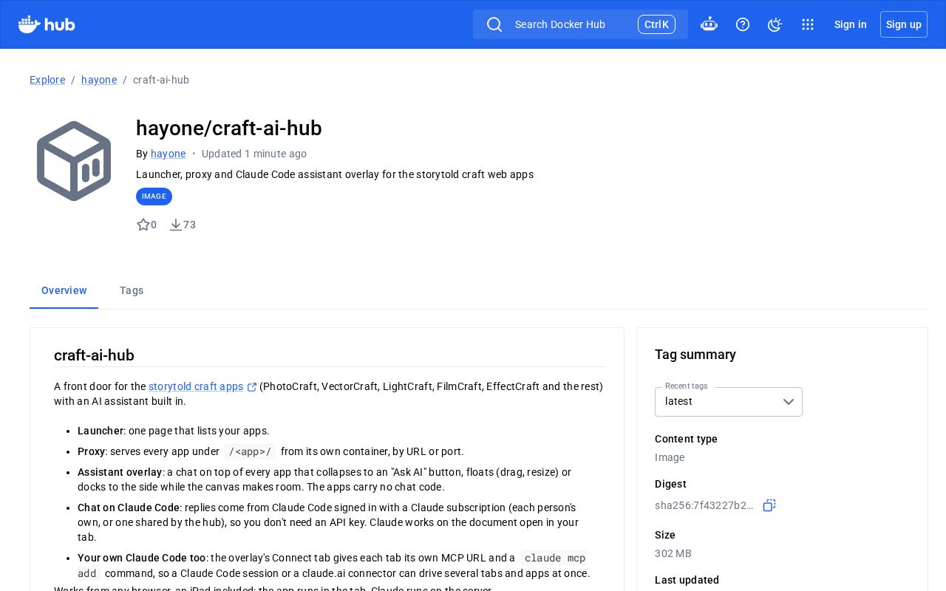This screenshot has width=946, height=591.
Task: Click the Tag summary heading
Action: click(695, 355)
